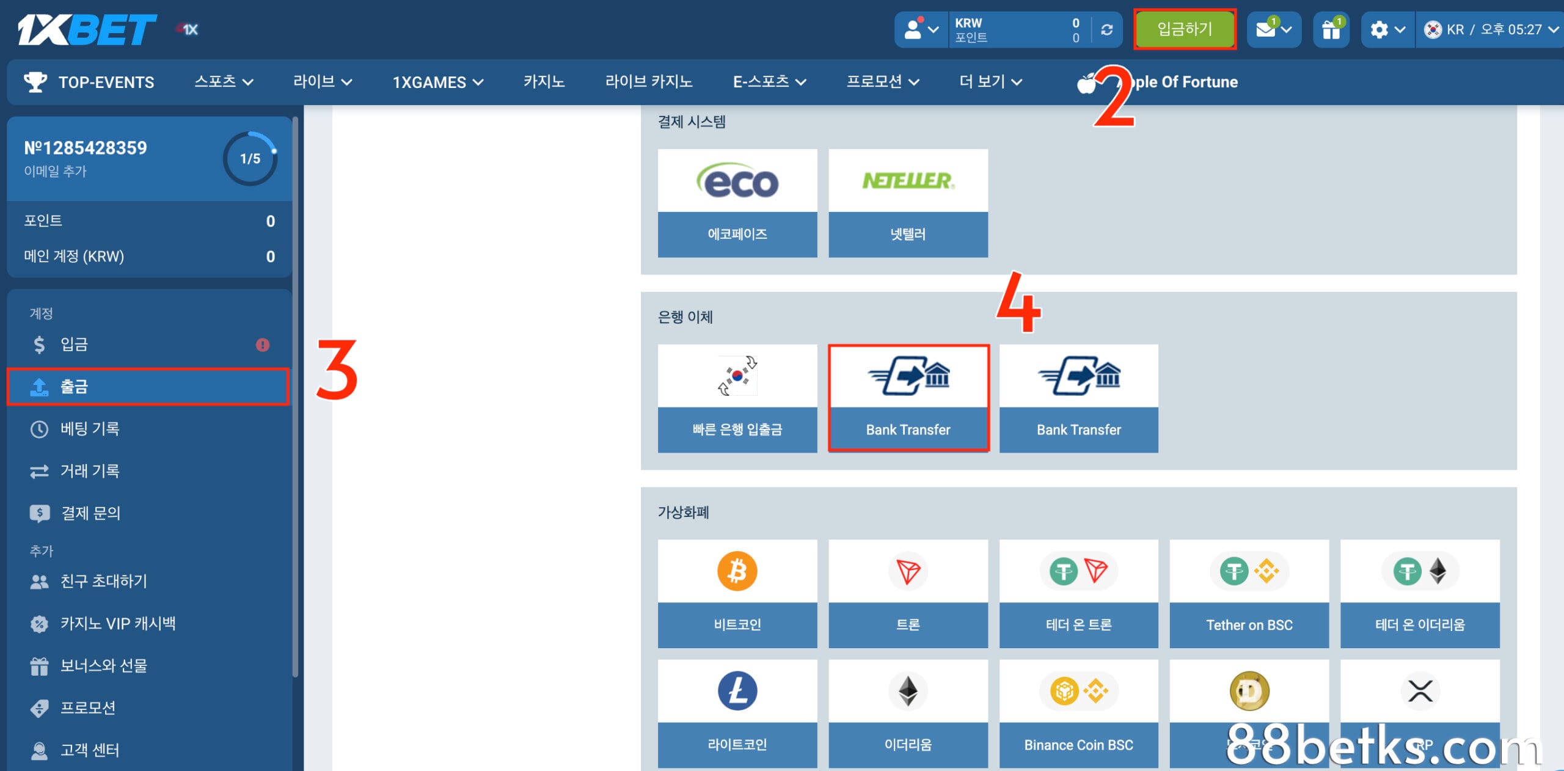Select 테더 온 이더리움
Image resolution: width=1564 pixels, height=771 pixels.
[1420, 594]
